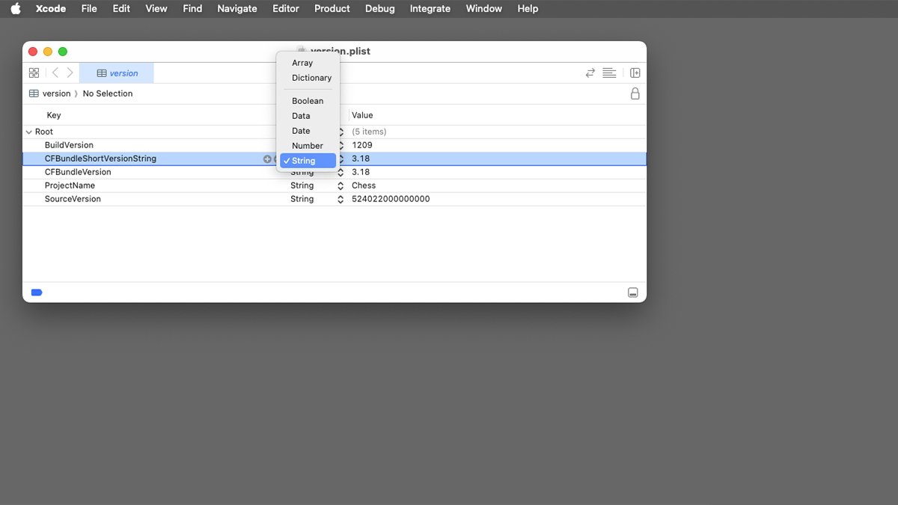Click the lock icon in the jump bar
Image resolution: width=898 pixels, height=505 pixels.
coord(635,94)
